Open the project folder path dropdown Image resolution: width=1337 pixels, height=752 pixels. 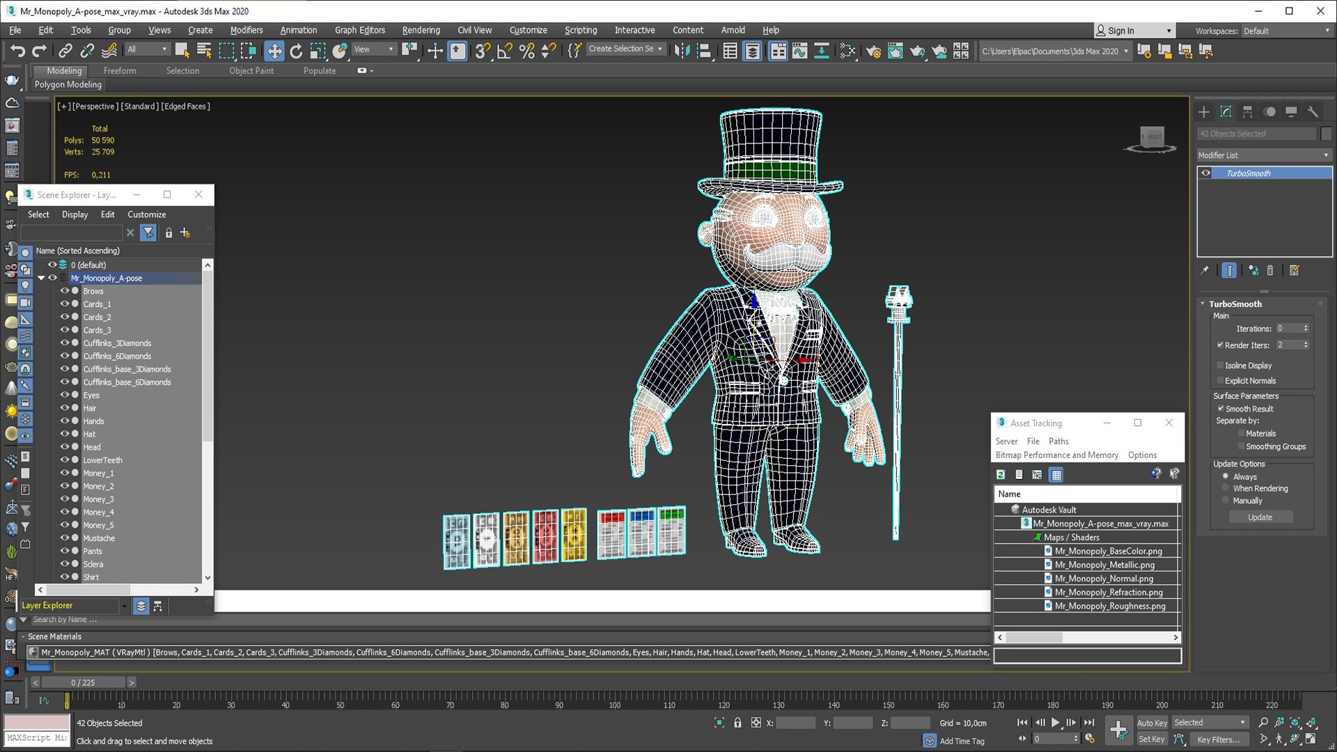pos(1055,51)
